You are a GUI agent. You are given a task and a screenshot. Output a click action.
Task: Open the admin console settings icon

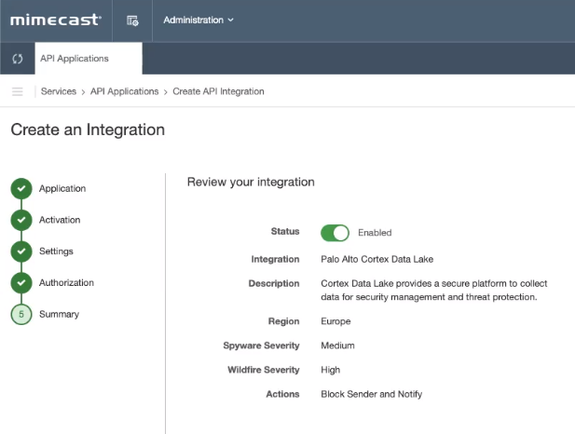pyautogui.click(x=132, y=20)
